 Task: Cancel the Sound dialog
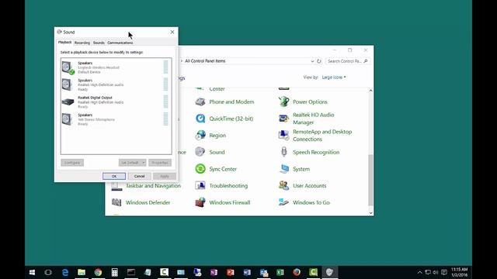[140, 176]
